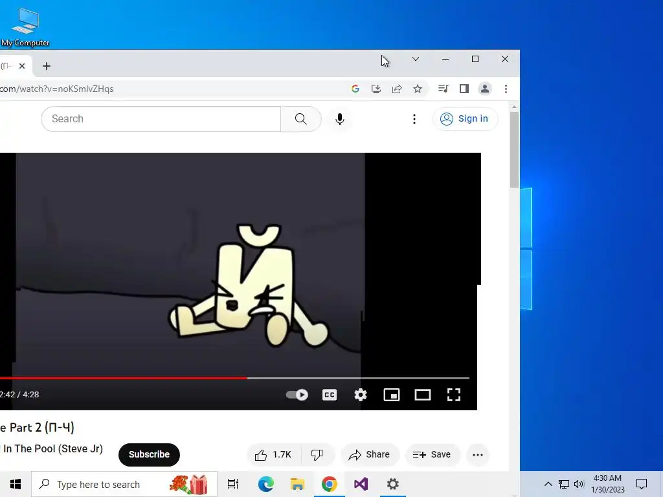Open Chrome tab search chevron
This screenshot has height=497, width=663.
tap(416, 59)
